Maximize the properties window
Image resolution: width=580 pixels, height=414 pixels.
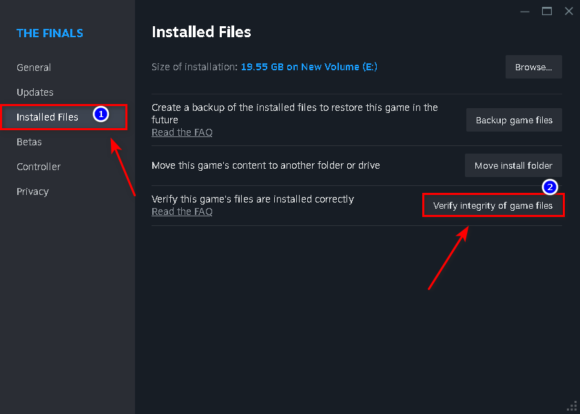pos(547,11)
